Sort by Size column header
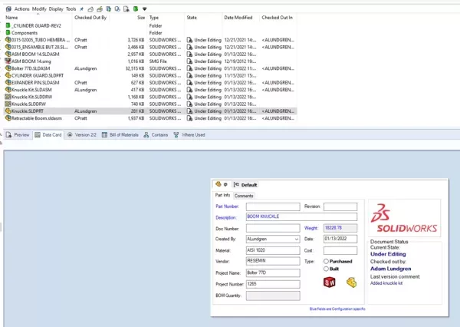460x327 pixels. click(x=141, y=18)
